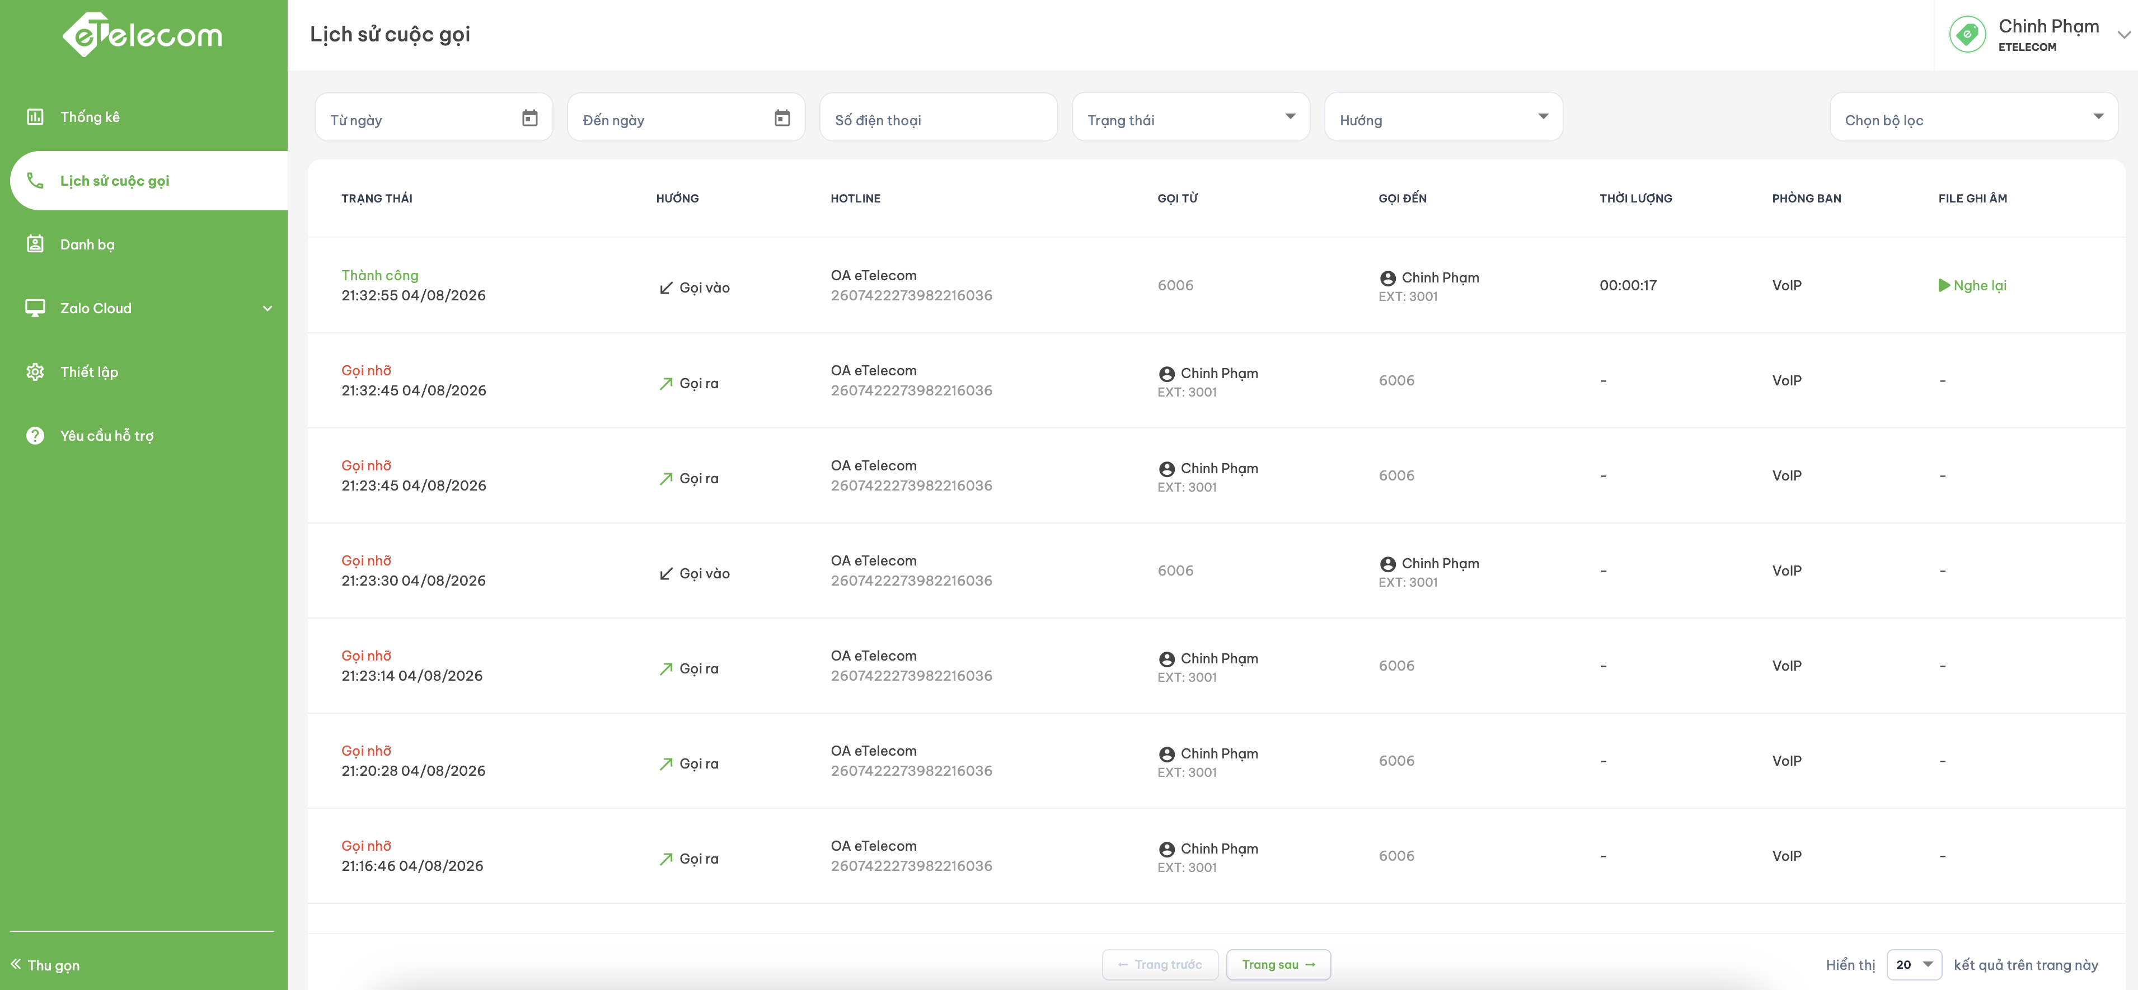The width and height of the screenshot is (2138, 990).
Task: Go to next page with Trang sau
Action: click(x=1278, y=964)
